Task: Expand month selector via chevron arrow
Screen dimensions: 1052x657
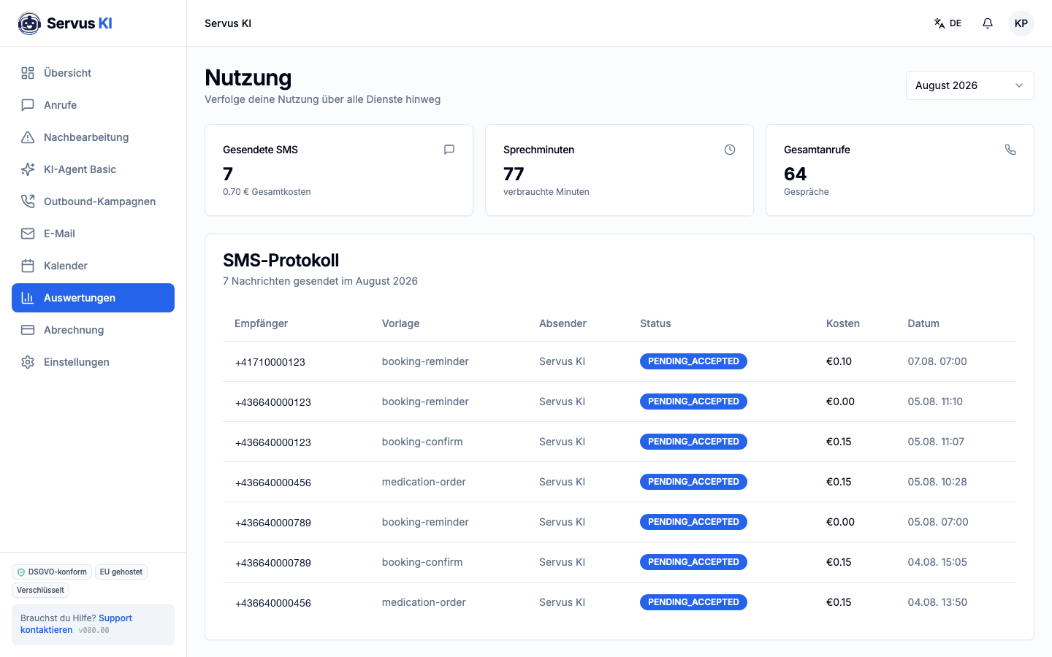Action: pos(1019,85)
